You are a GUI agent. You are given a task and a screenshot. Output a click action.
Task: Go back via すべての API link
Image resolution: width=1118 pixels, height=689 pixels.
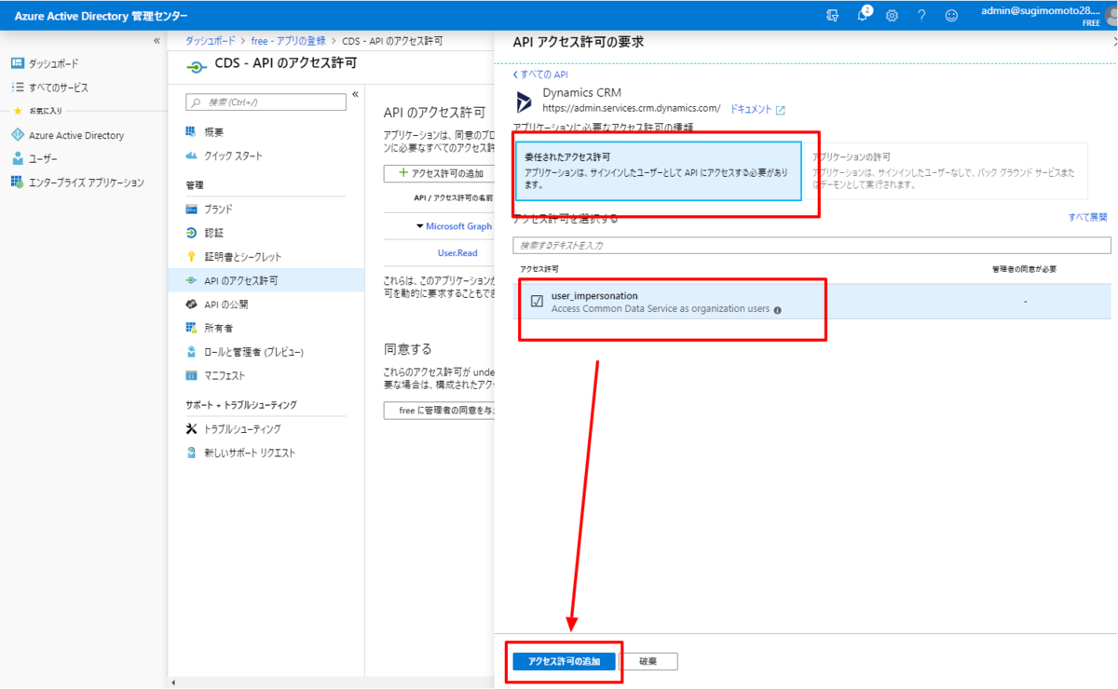tap(540, 74)
